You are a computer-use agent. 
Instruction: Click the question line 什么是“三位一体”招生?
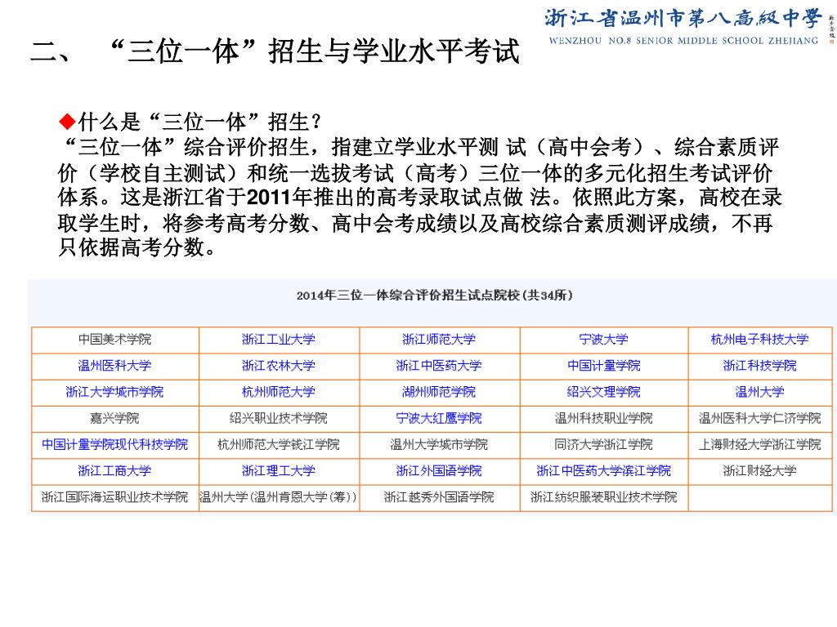[199, 122]
